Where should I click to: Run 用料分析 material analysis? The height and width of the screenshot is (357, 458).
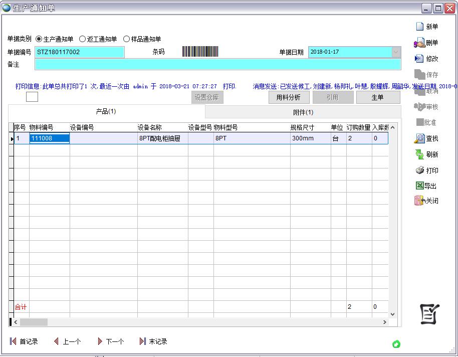coord(290,97)
